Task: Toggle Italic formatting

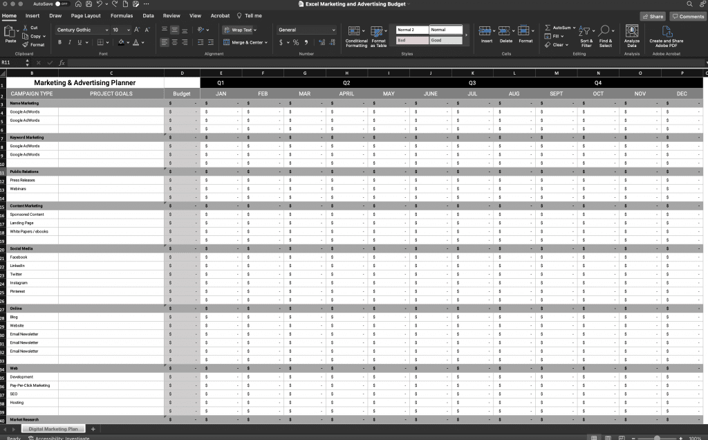Action: (x=70, y=42)
